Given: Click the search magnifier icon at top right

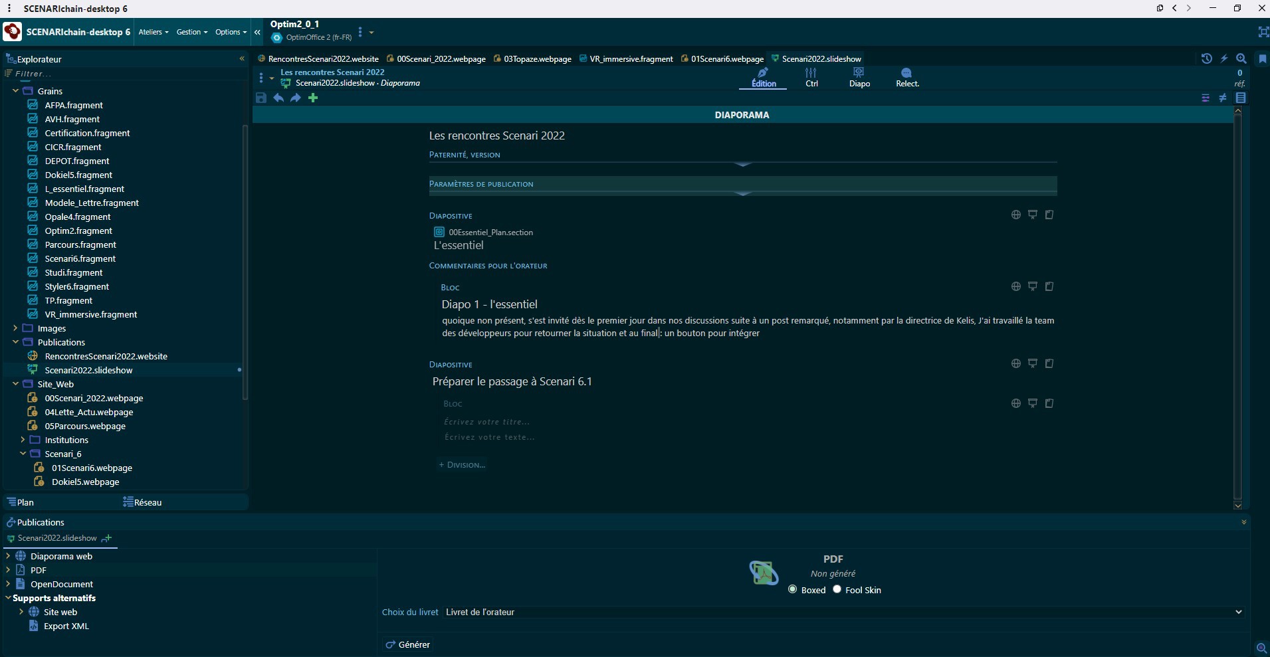Looking at the screenshot, I should pos(1241,58).
